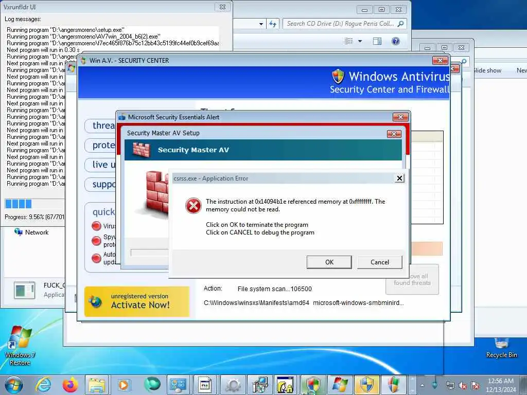Open the Start menu orb

(14, 385)
